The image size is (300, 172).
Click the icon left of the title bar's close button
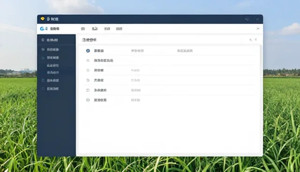pyautogui.click(x=247, y=19)
